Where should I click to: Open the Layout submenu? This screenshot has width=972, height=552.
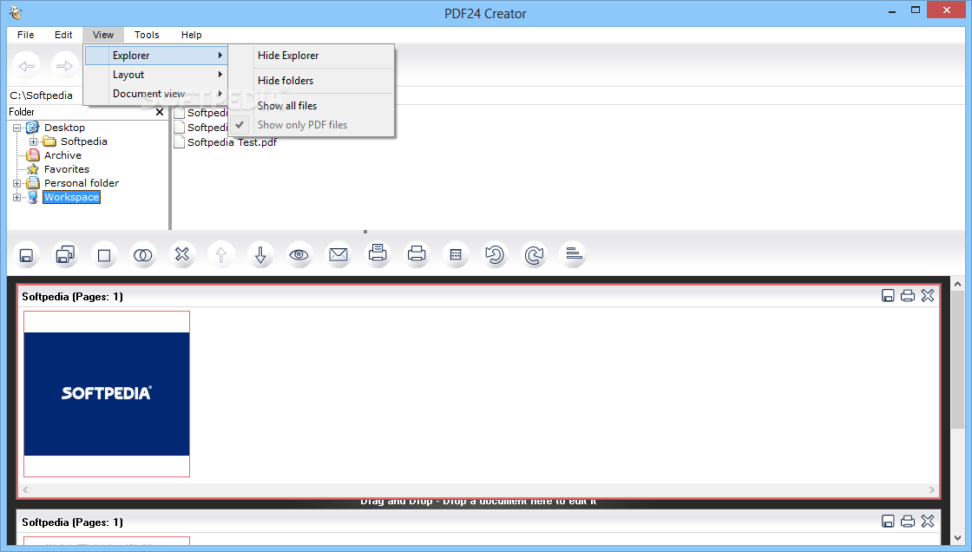coord(156,75)
